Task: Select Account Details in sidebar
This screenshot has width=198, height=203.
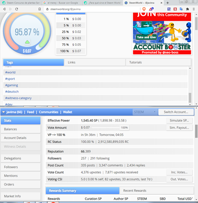Action: coord(21,138)
